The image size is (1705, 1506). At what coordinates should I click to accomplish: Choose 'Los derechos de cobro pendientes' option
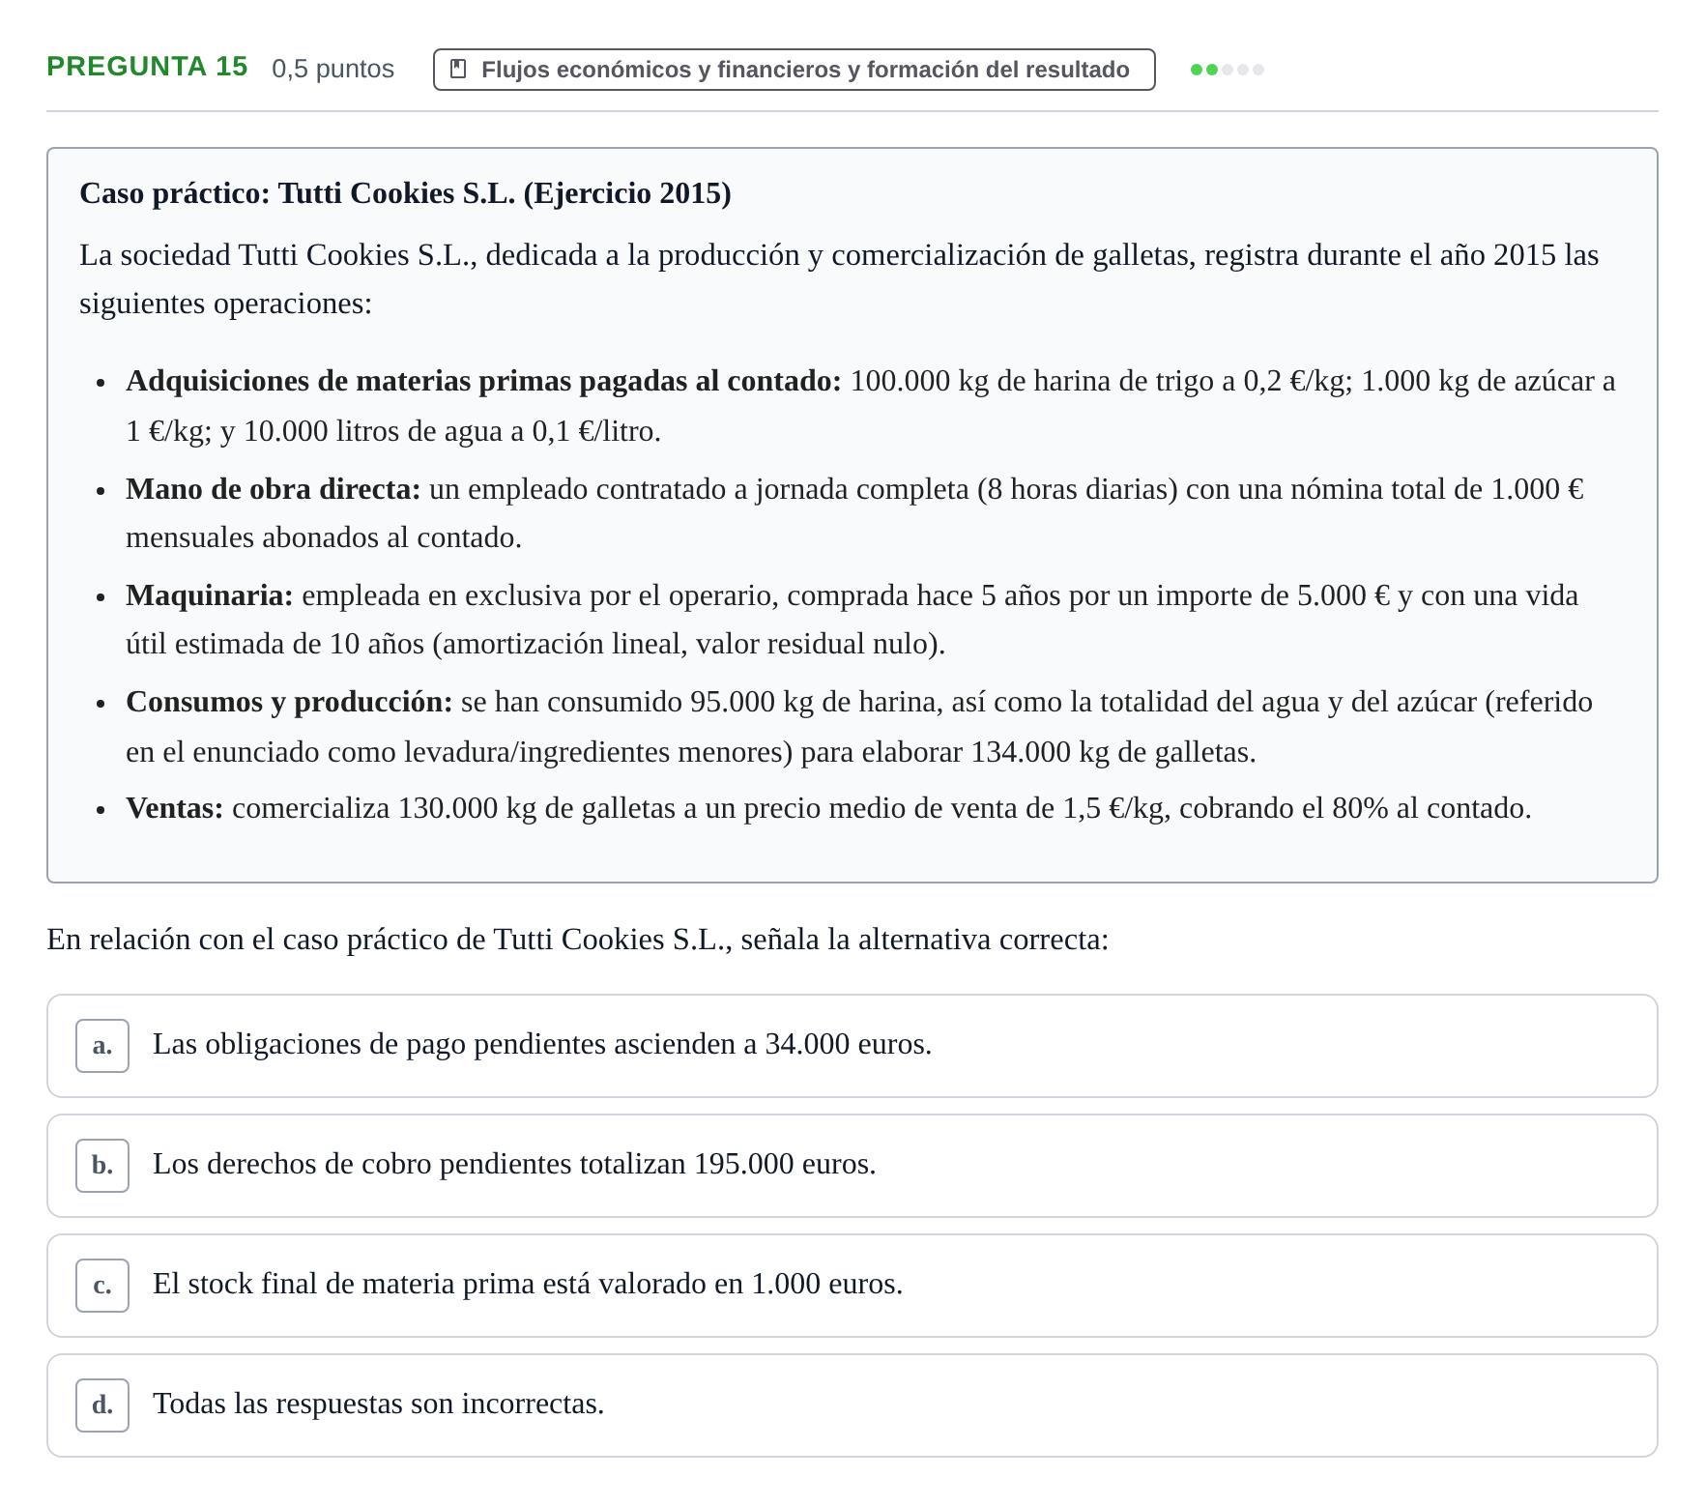click(x=852, y=1166)
